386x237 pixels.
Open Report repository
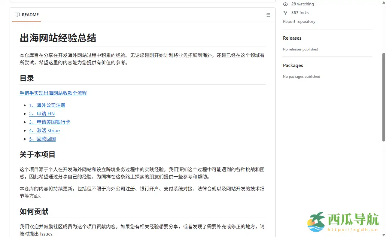[x=299, y=21]
